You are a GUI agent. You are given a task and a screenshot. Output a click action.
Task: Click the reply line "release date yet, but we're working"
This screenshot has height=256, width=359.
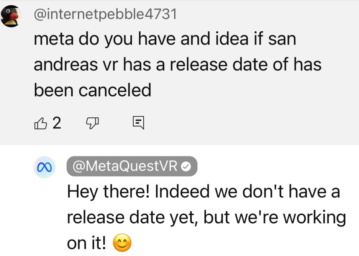[207, 217]
